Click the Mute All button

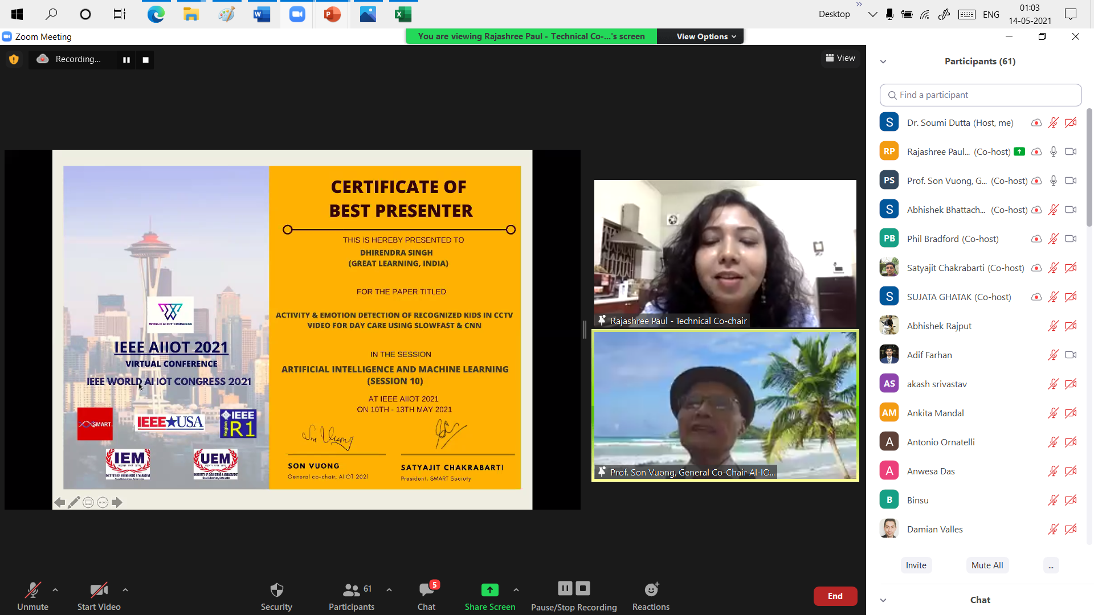coord(987,565)
